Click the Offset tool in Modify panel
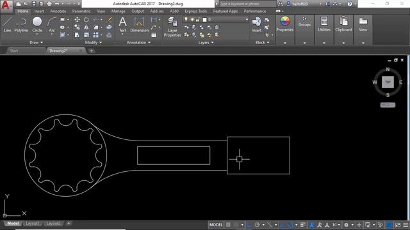Viewport: 410px width, 230px height. tap(110, 34)
